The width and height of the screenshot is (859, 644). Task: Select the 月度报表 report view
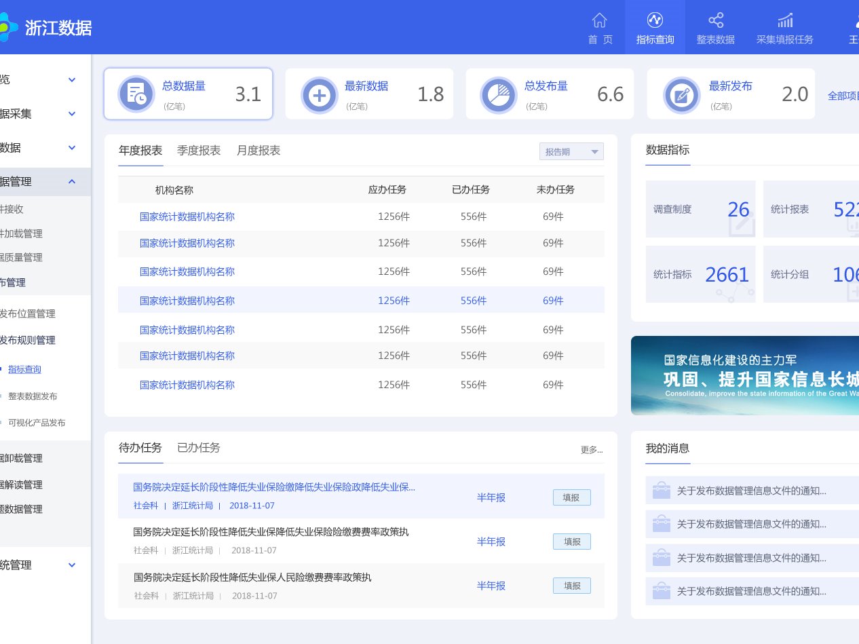[x=258, y=151]
